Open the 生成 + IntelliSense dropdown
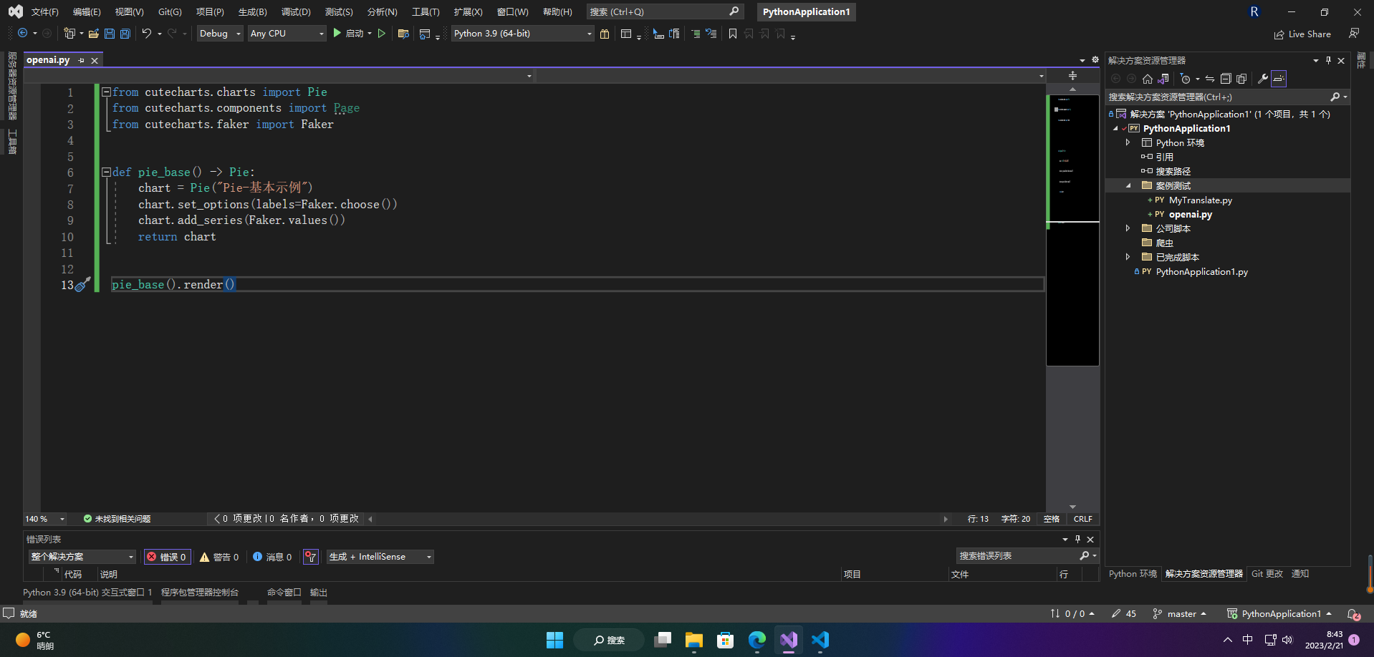 380,557
